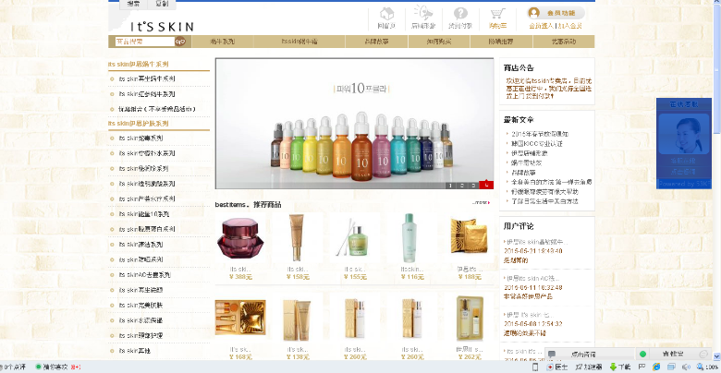721x373 pixels.
Task: Open the Itsskin snail cream navigation item
Action: pos(299,42)
